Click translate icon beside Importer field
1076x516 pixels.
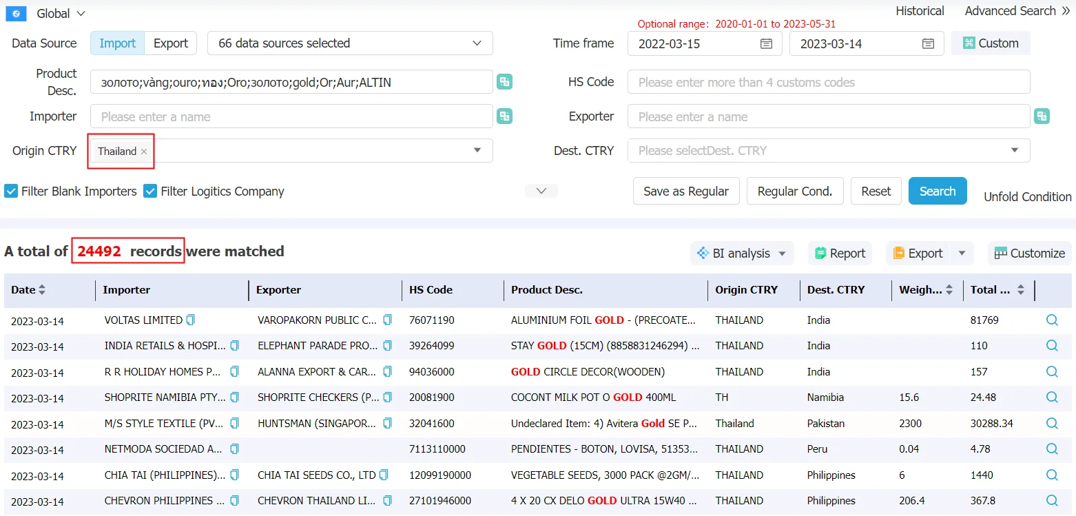[505, 116]
